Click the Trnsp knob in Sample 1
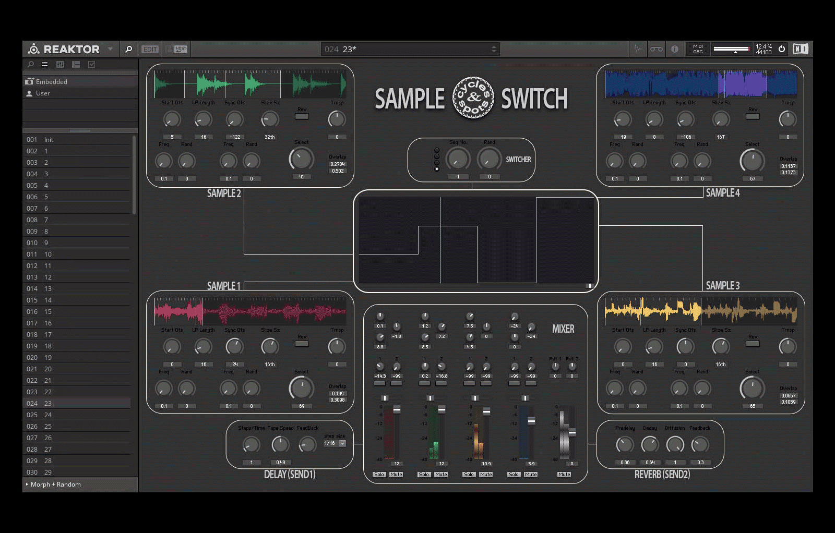The height and width of the screenshot is (533, 835). click(337, 346)
